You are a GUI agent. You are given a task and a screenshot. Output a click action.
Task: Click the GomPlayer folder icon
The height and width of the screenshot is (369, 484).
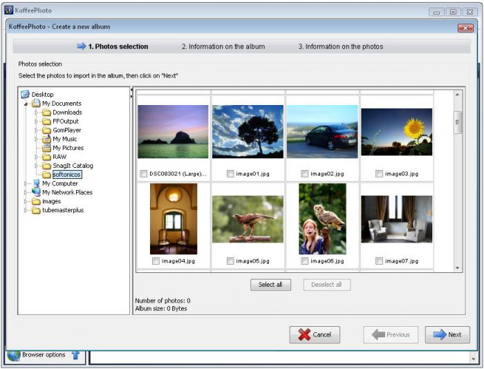tap(46, 130)
